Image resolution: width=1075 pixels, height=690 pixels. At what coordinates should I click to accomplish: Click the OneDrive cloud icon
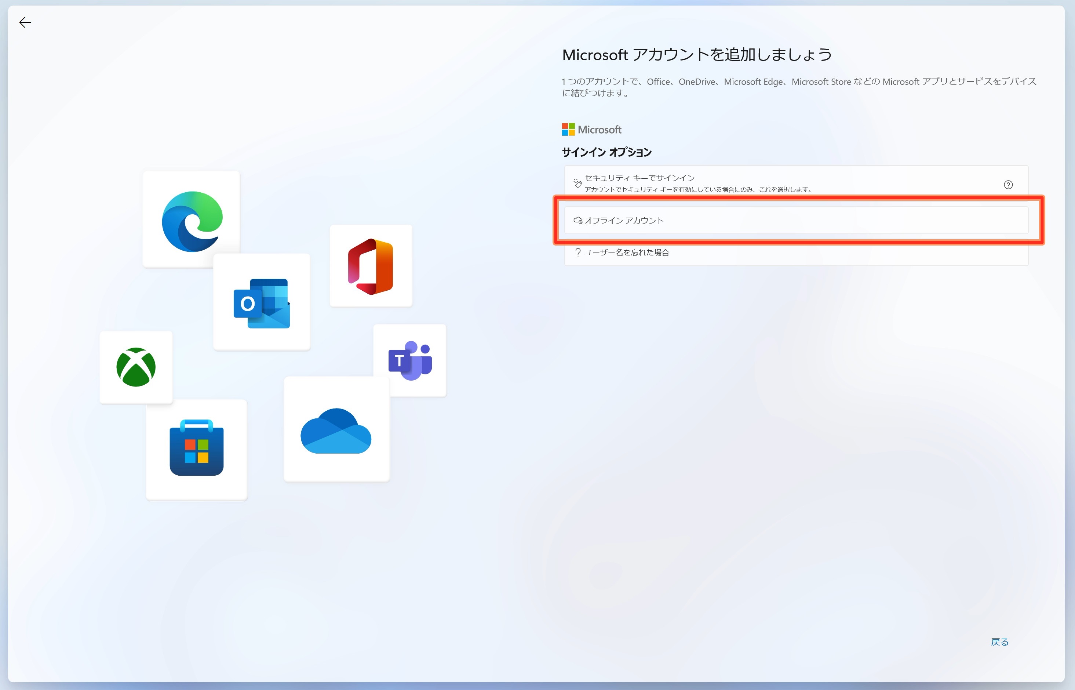tap(336, 431)
